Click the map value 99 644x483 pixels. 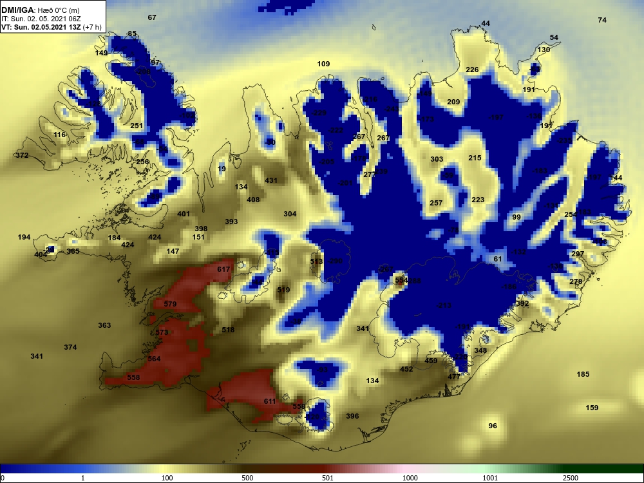tap(516, 217)
